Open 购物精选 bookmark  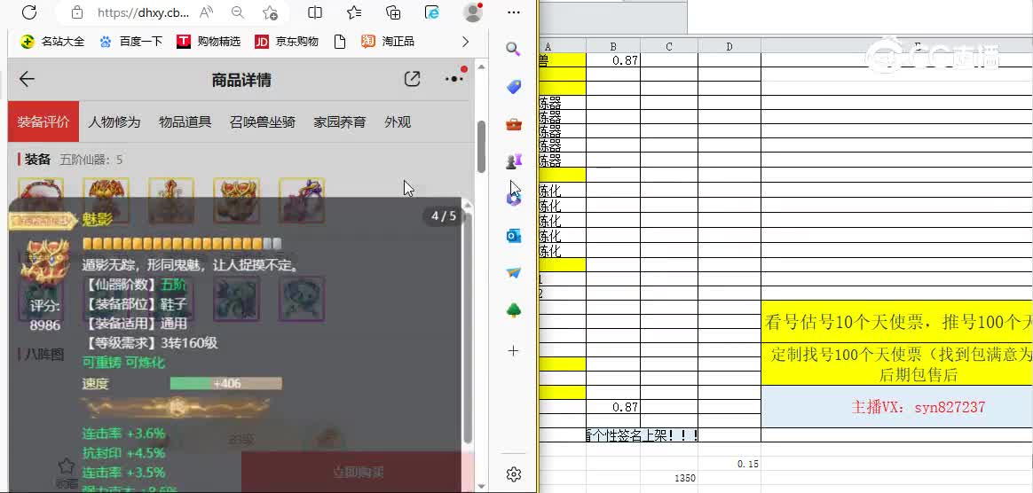pyautogui.click(x=209, y=42)
